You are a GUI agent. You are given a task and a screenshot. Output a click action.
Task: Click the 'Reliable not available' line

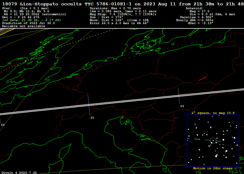tap(24, 26)
